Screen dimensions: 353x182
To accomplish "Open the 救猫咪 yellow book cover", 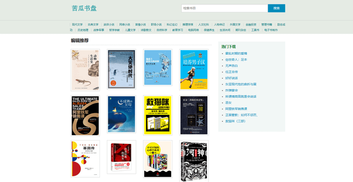I will [x=158, y=115].
